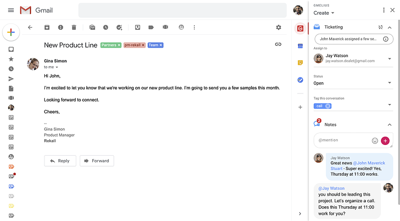Collapse the Notes section
The height and width of the screenshot is (221, 400).
click(x=389, y=125)
